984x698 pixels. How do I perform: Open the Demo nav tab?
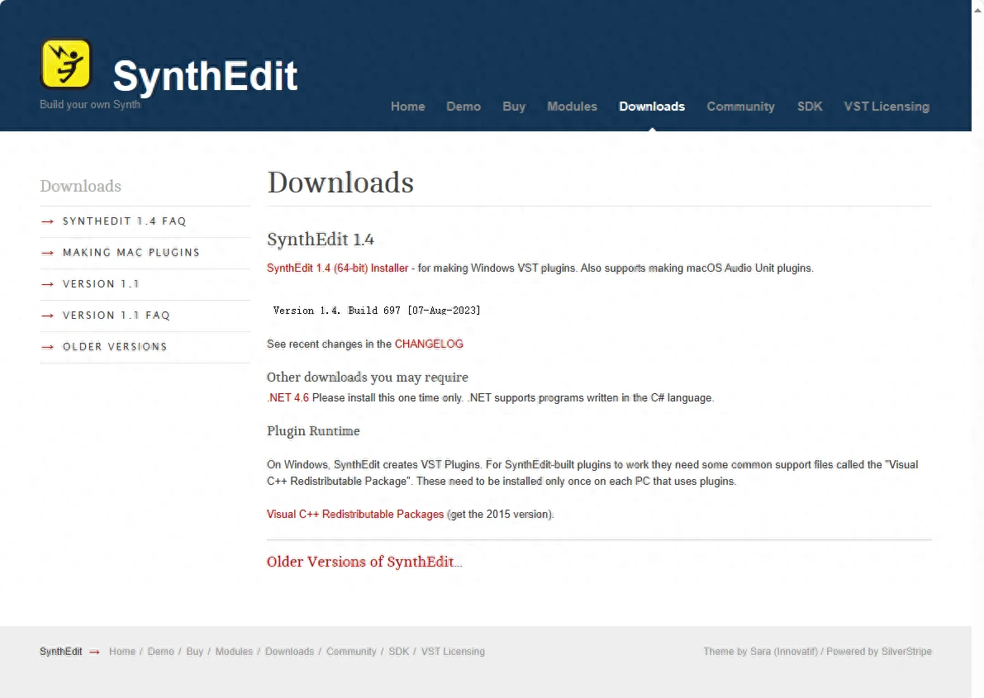point(463,107)
